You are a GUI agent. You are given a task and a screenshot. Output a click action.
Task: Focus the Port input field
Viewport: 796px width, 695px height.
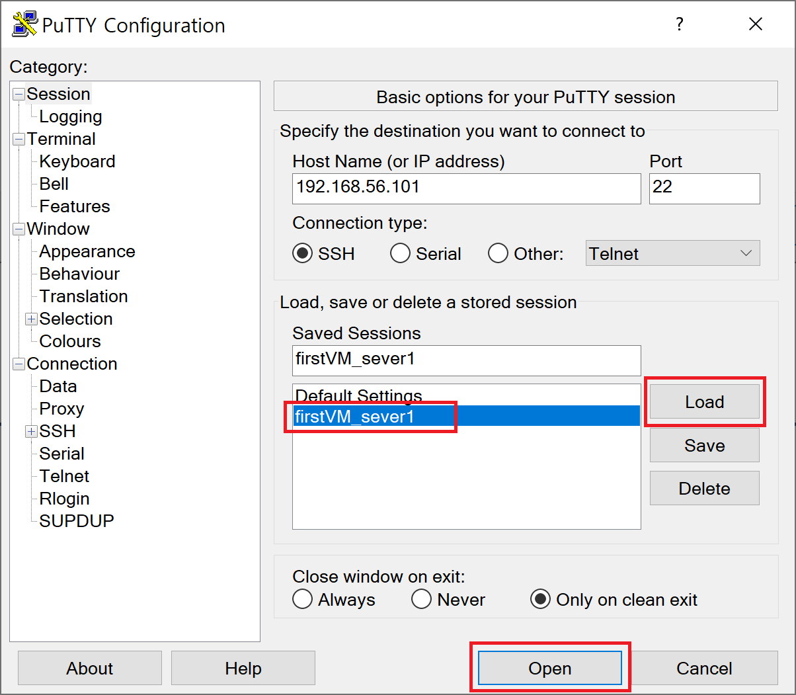(704, 188)
